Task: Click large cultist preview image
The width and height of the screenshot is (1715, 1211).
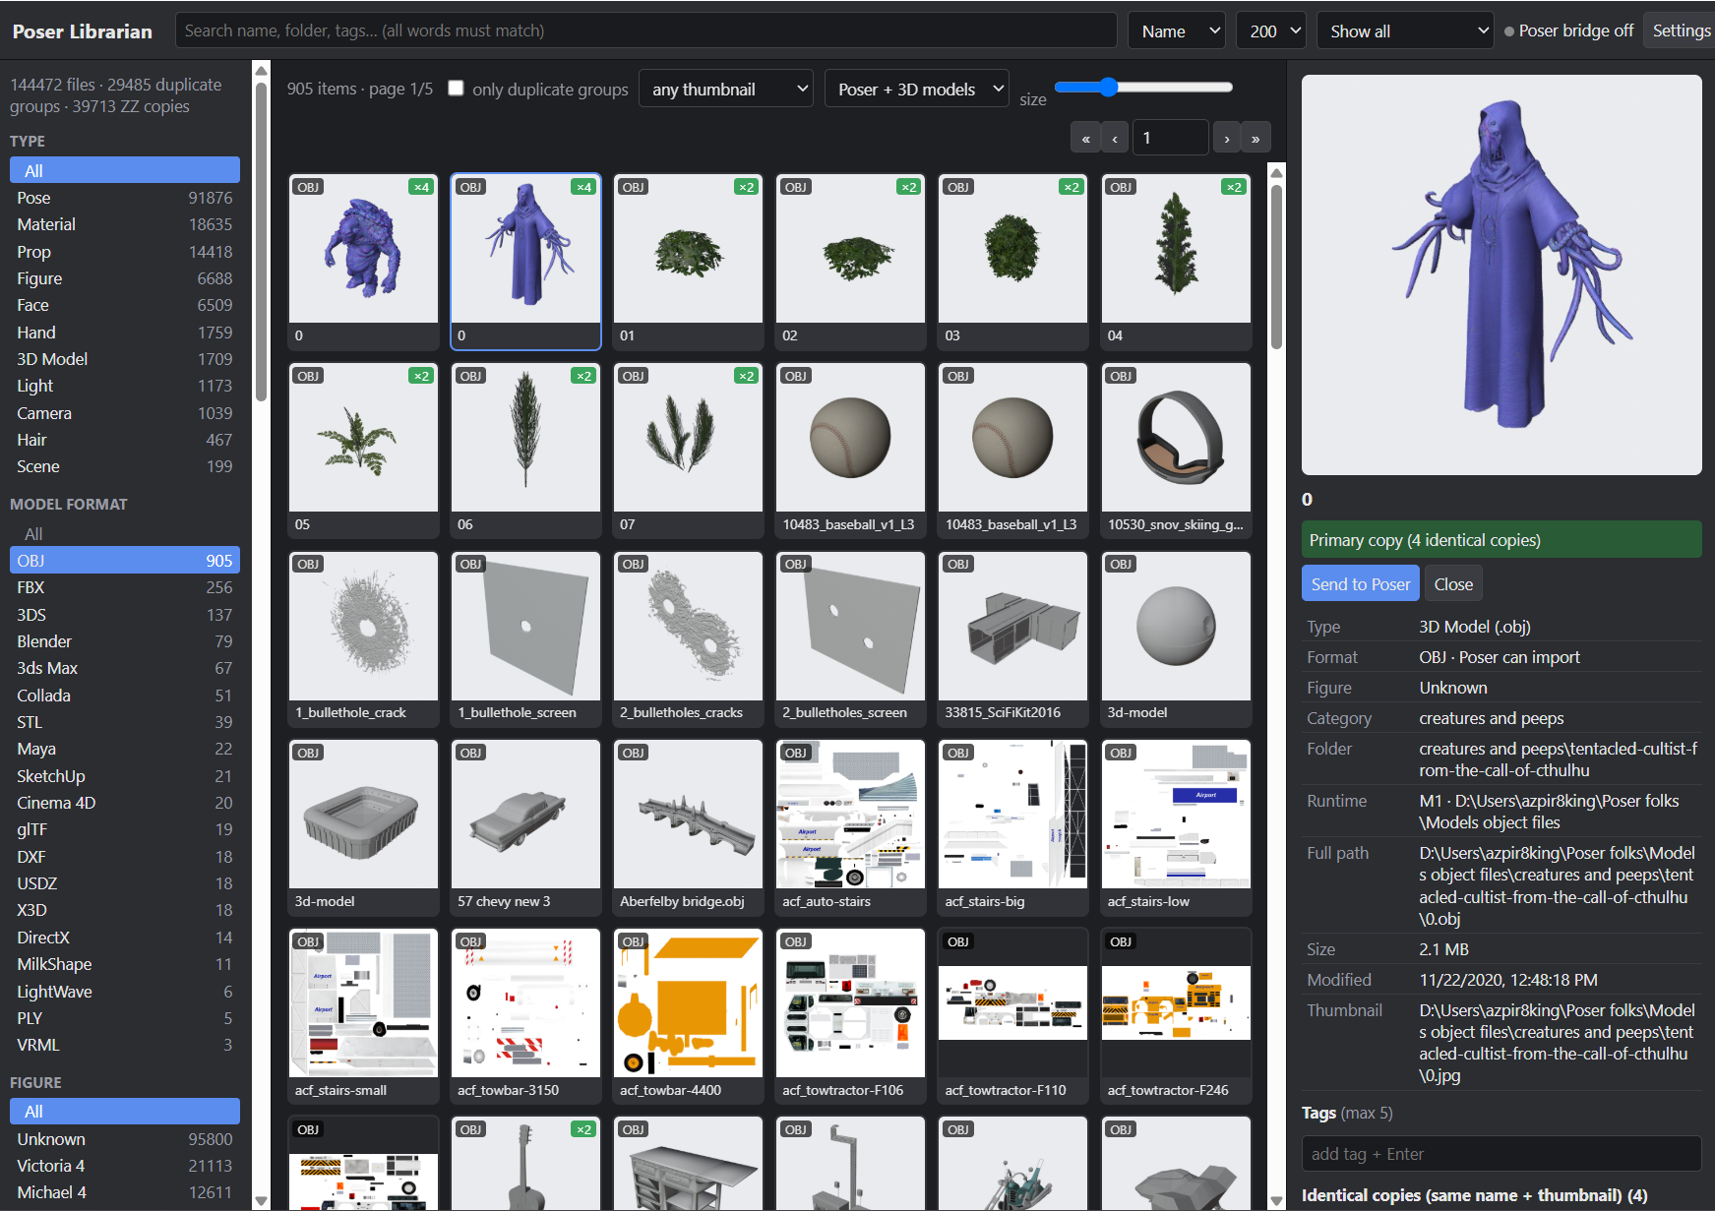Action: pyautogui.click(x=1501, y=275)
